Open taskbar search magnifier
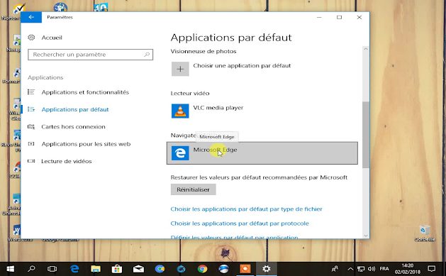The image size is (446, 276). pos(31,269)
